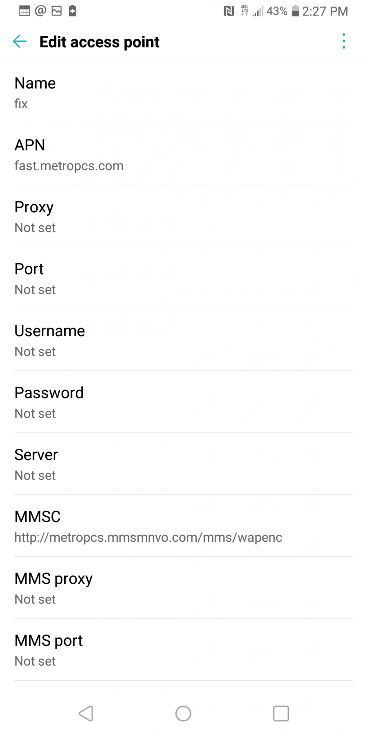Set the Username field
The width and height of the screenshot is (367, 735).
tap(183, 340)
